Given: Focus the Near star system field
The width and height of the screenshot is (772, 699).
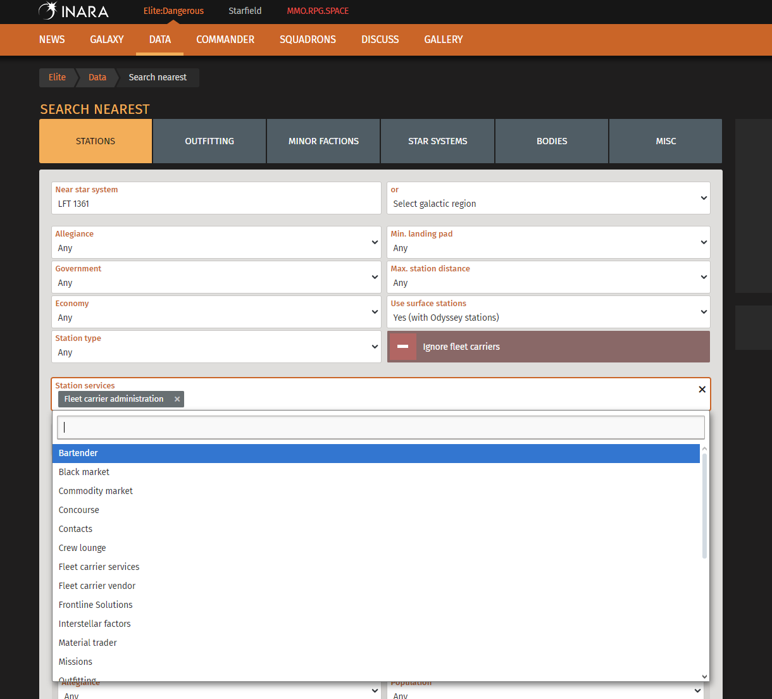Looking at the screenshot, I should pyautogui.click(x=216, y=198).
